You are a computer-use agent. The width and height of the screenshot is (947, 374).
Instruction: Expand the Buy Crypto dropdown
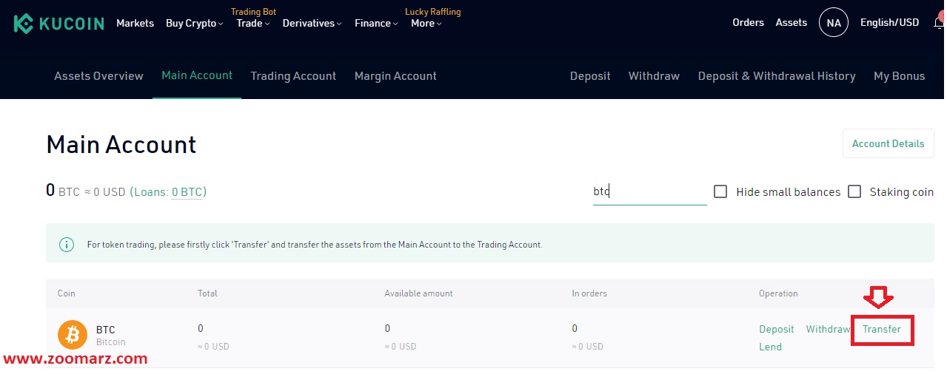click(x=195, y=23)
